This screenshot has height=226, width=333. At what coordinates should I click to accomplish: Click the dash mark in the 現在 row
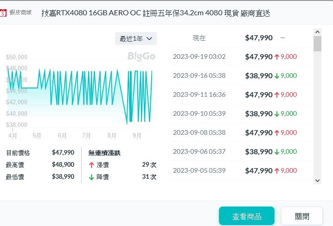click(282, 38)
